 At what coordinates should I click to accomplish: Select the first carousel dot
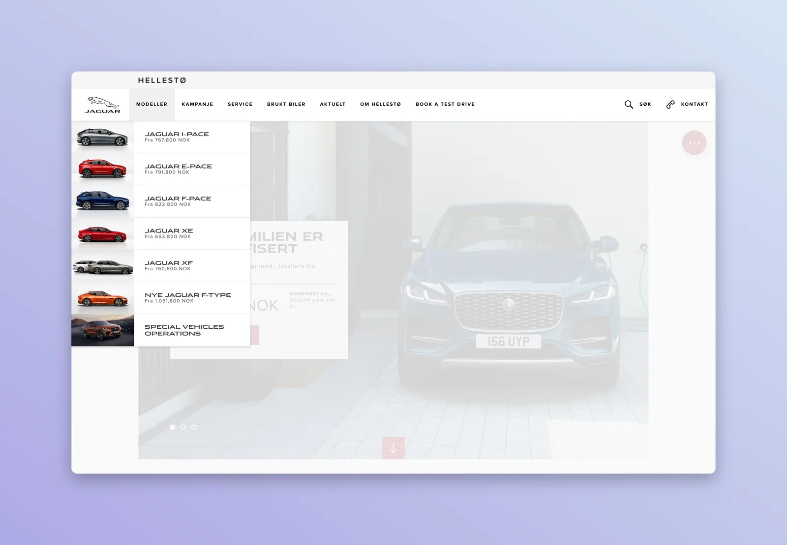(x=172, y=427)
